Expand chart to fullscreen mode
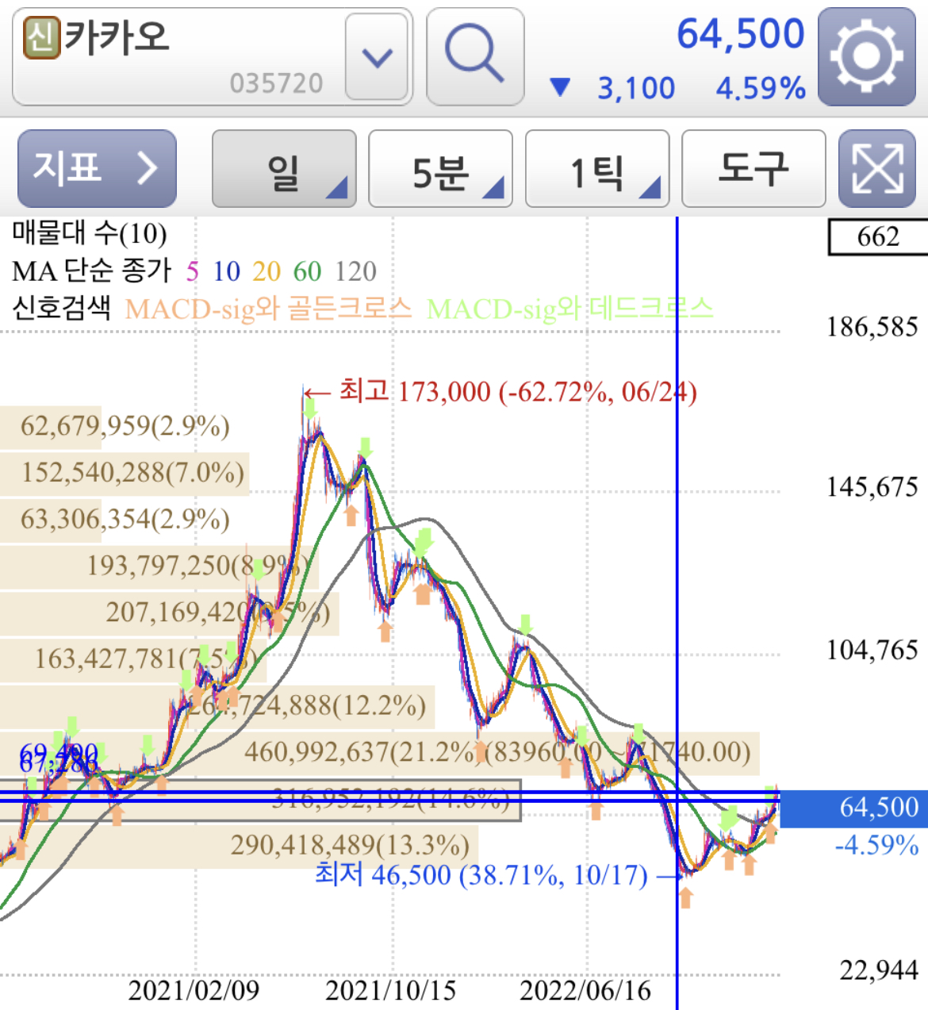The width and height of the screenshot is (928, 1010). point(879,169)
